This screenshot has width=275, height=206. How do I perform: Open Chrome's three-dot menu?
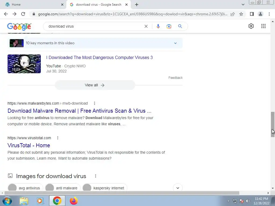pos(269,14)
